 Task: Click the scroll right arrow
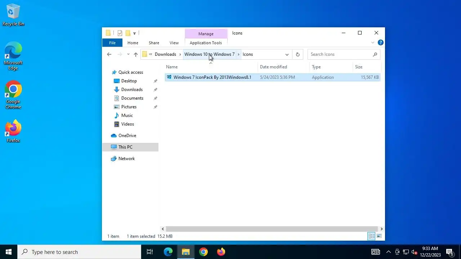click(381, 229)
